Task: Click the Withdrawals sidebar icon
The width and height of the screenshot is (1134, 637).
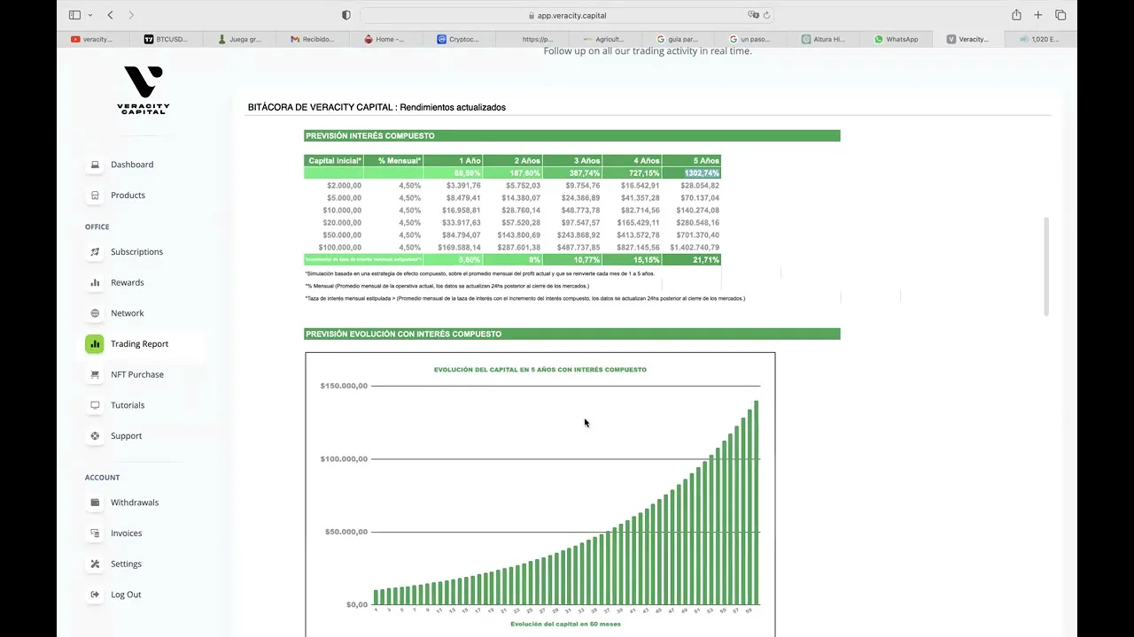Action: pos(95,503)
